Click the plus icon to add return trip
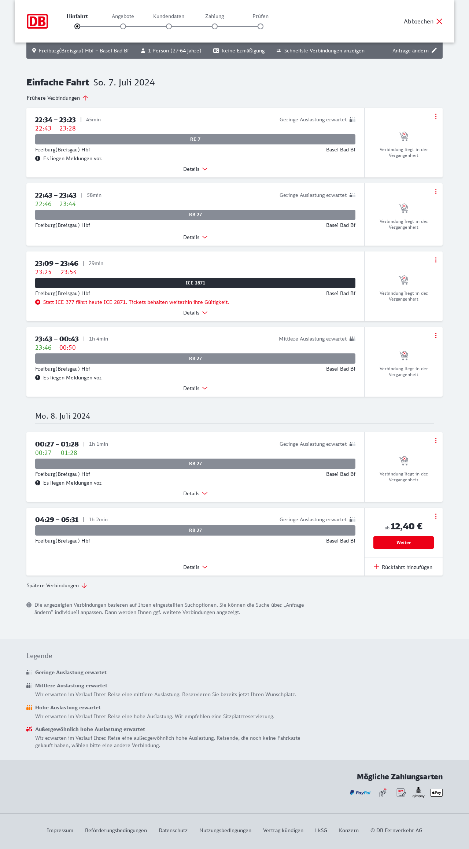Screen dimensions: 469x849 (376, 567)
